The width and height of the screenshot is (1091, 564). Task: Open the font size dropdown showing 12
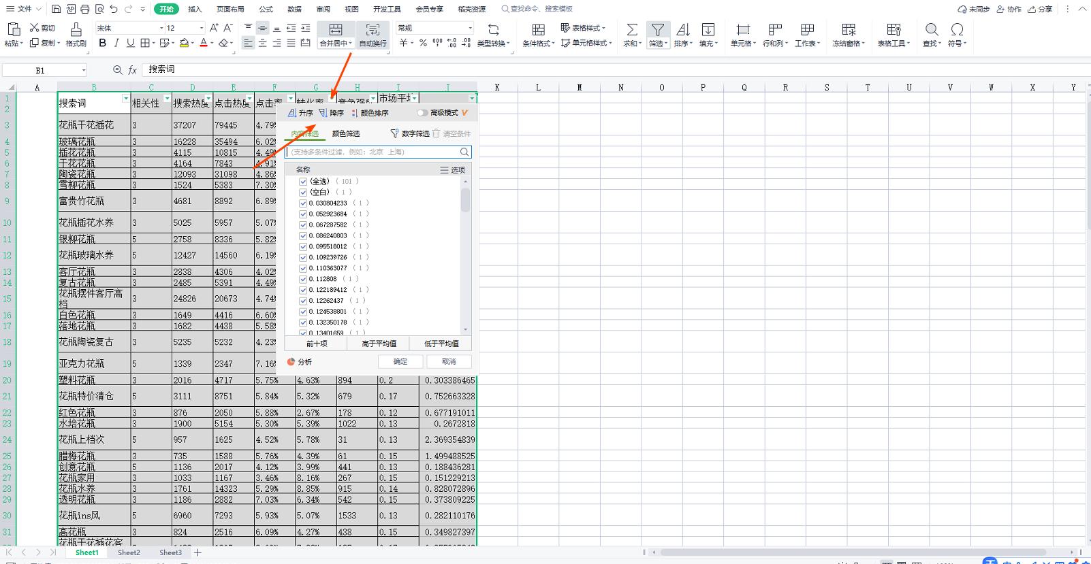[201, 28]
